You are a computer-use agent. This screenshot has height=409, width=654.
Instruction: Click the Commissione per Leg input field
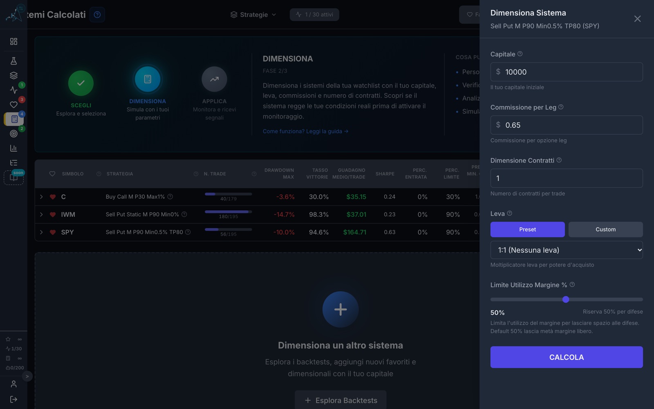[567, 125]
